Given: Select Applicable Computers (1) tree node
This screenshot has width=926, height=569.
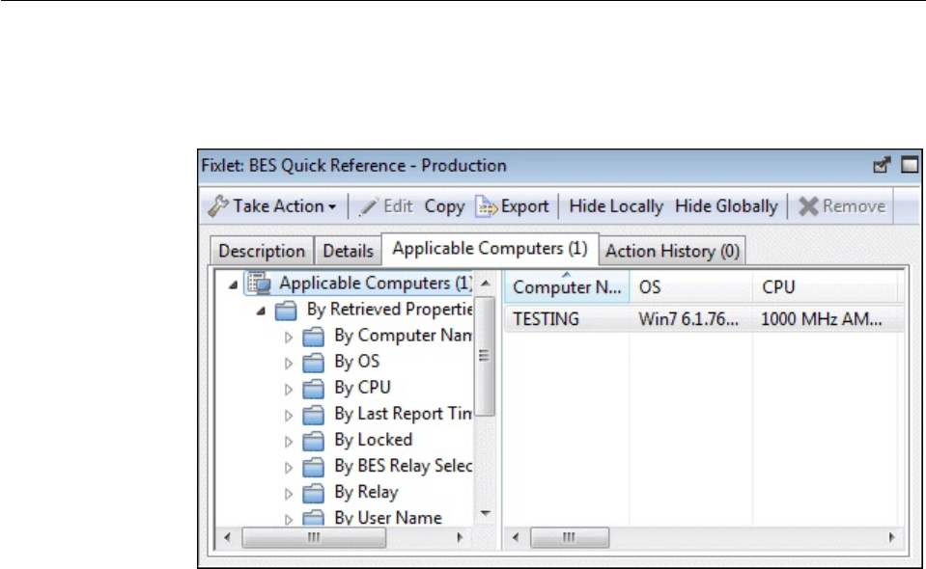Looking at the screenshot, I should 375,284.
